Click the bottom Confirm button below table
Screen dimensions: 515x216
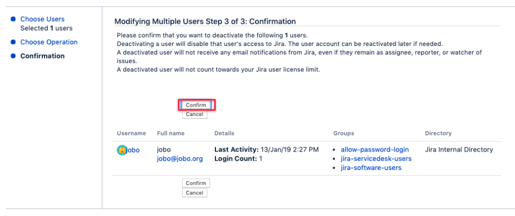[x=196, y=183]
